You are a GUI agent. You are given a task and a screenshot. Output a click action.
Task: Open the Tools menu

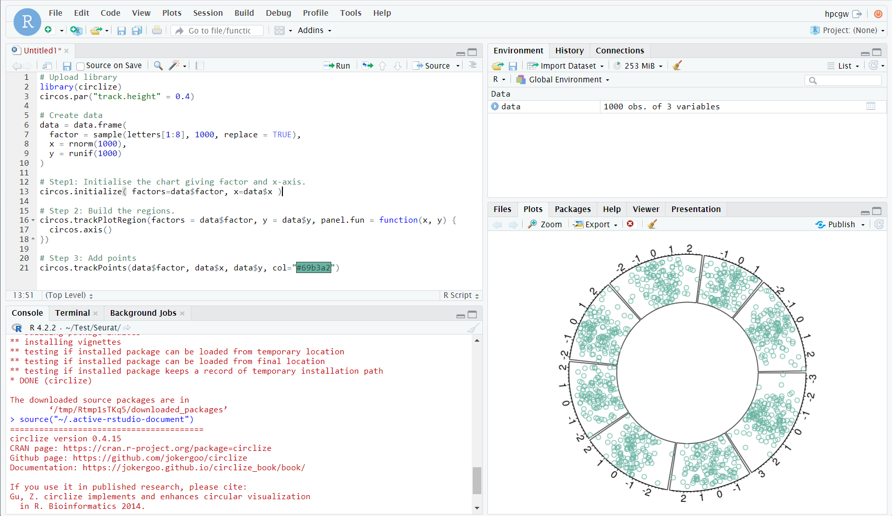(x=351, y=13)
